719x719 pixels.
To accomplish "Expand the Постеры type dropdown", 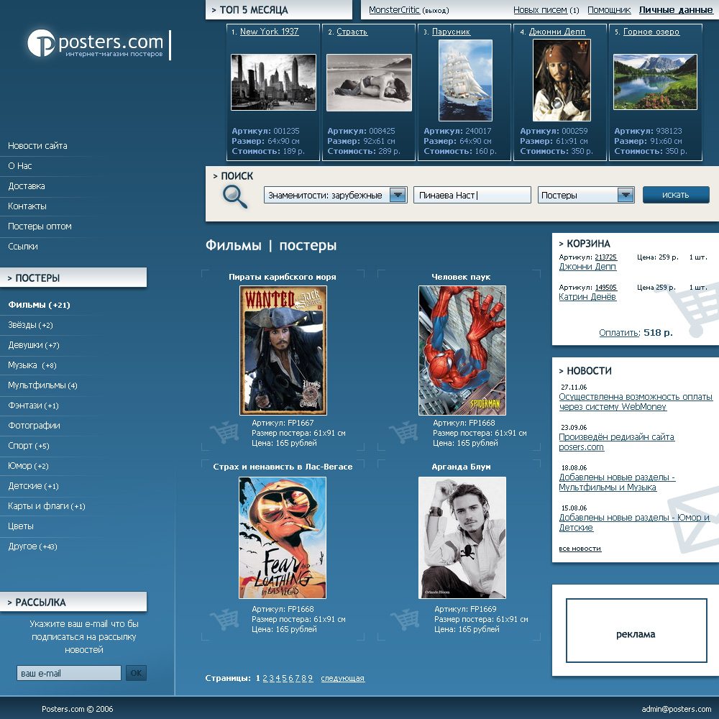I will pos(626,195).
